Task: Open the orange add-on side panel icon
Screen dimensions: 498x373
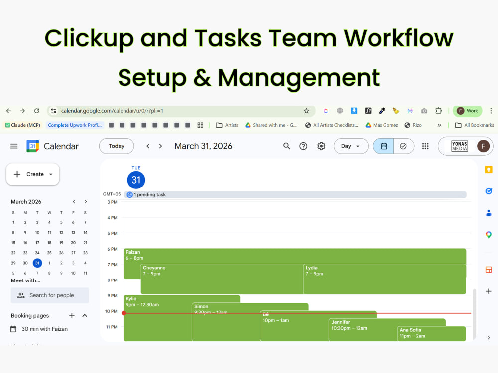Action: tap(489, 270)
